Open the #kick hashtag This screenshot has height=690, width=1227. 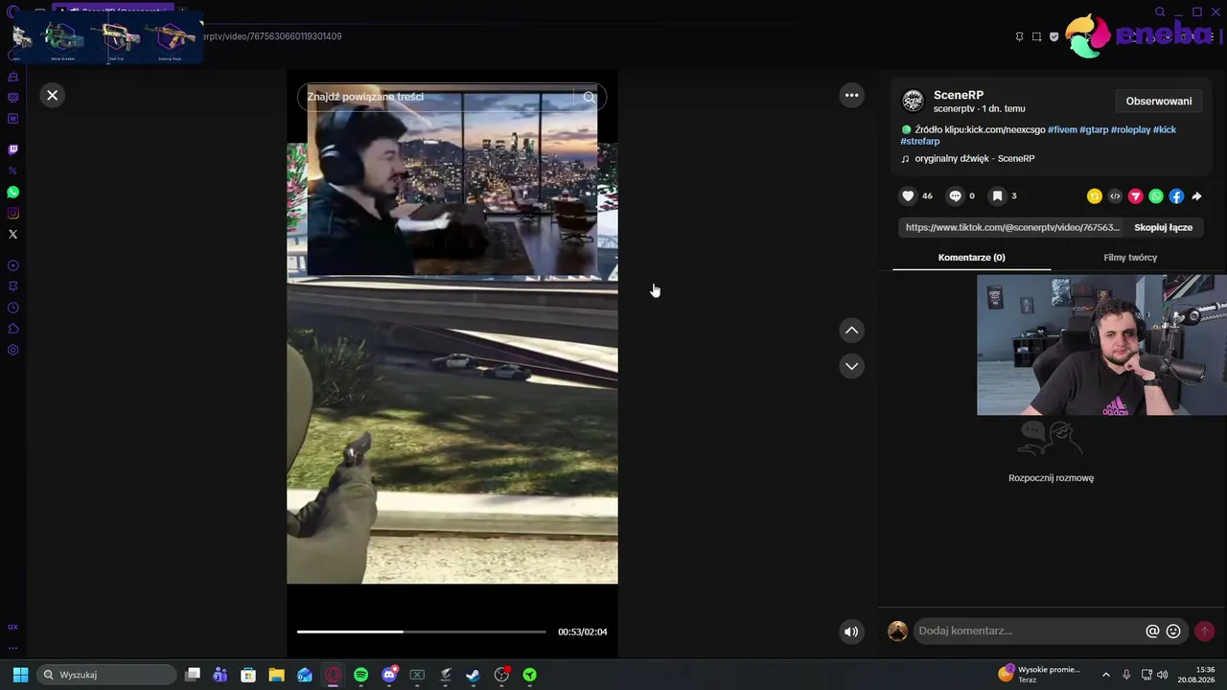(1165, 129)
